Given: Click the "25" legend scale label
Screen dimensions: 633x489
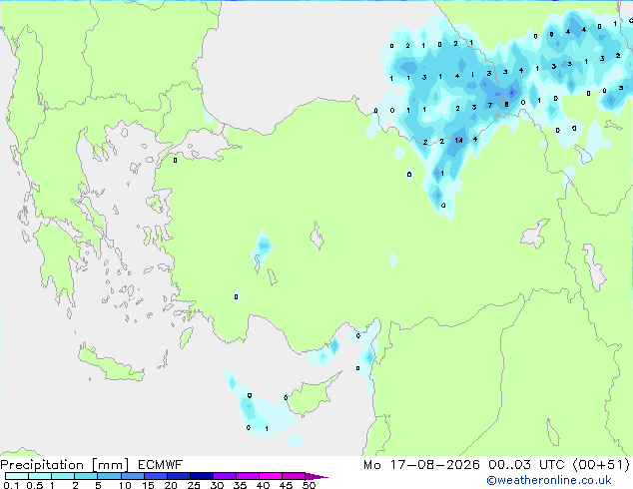Looking at the screenshot, I should 194,485.
